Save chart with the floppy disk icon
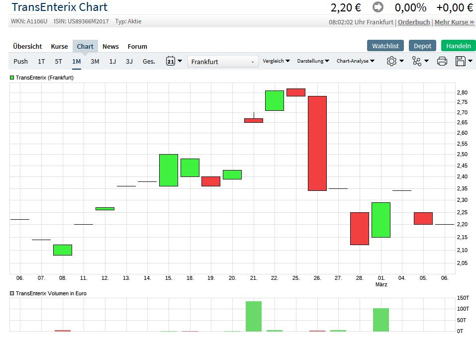Viewport: 476px width, 344px height. point(464,61)
